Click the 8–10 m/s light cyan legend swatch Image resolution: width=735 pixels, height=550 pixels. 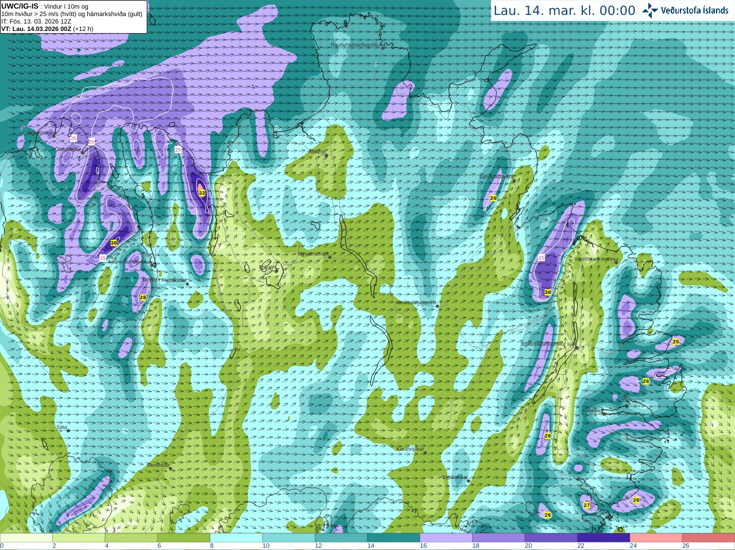coord(236,538)
